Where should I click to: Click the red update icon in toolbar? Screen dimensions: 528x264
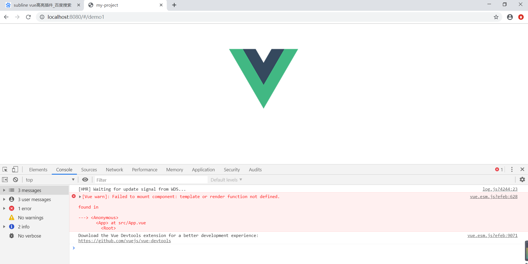point(521,17)
